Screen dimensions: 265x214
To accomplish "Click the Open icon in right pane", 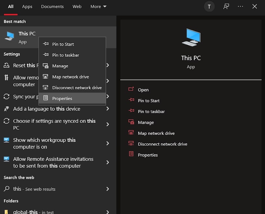I will point(131,90).
